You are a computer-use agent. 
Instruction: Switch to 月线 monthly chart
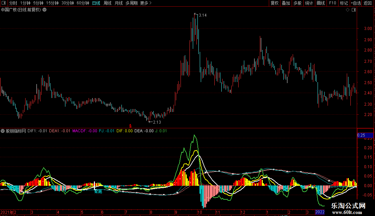pyautogui.click(x=118, y=3)
